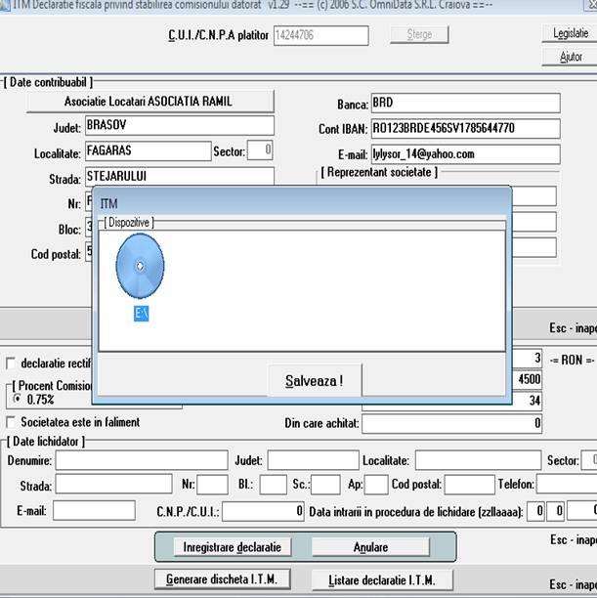Check Societatea este in faliment
This screenshot has height=598, width=597.
12,422
